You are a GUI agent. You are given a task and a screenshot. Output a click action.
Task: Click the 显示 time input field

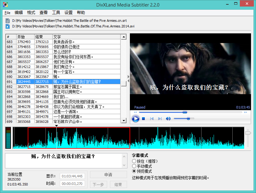click(x=72, y=176)
